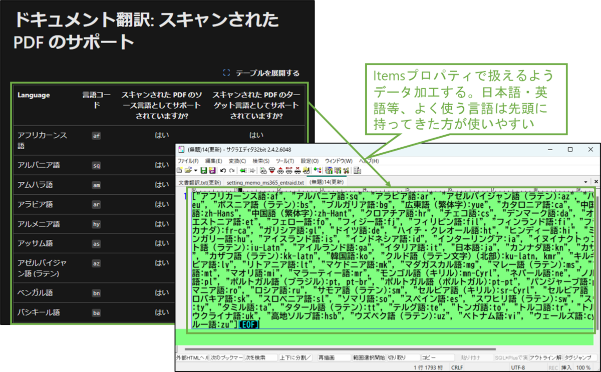Viewport: 601px width, 372px height.
Task: Click the 100 % zoom status entry
Action: coord(583,367)
